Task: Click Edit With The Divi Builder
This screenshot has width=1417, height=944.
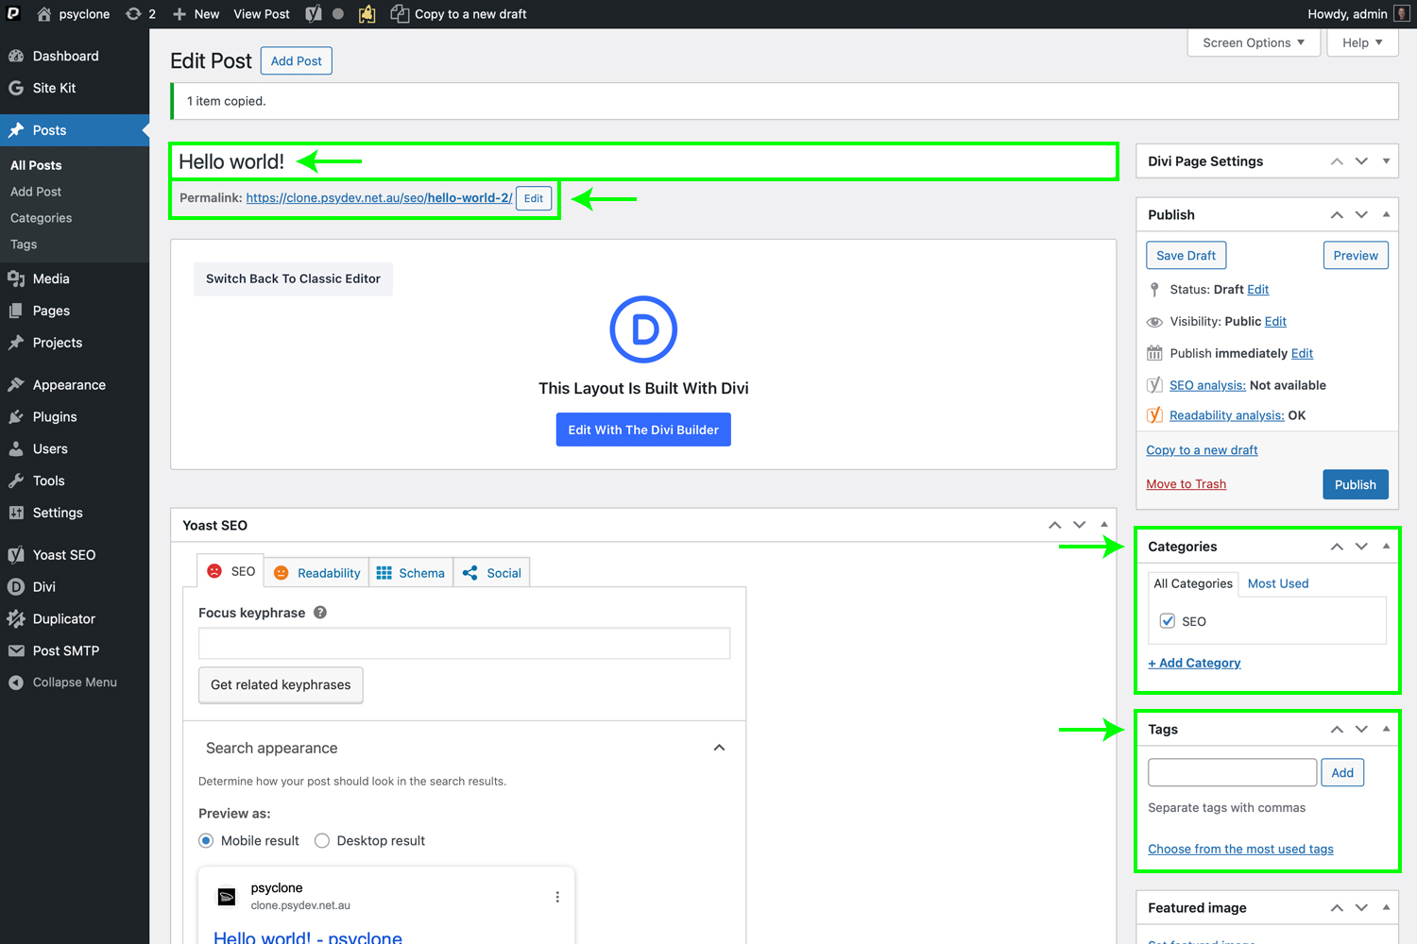Action: point(643,430)
